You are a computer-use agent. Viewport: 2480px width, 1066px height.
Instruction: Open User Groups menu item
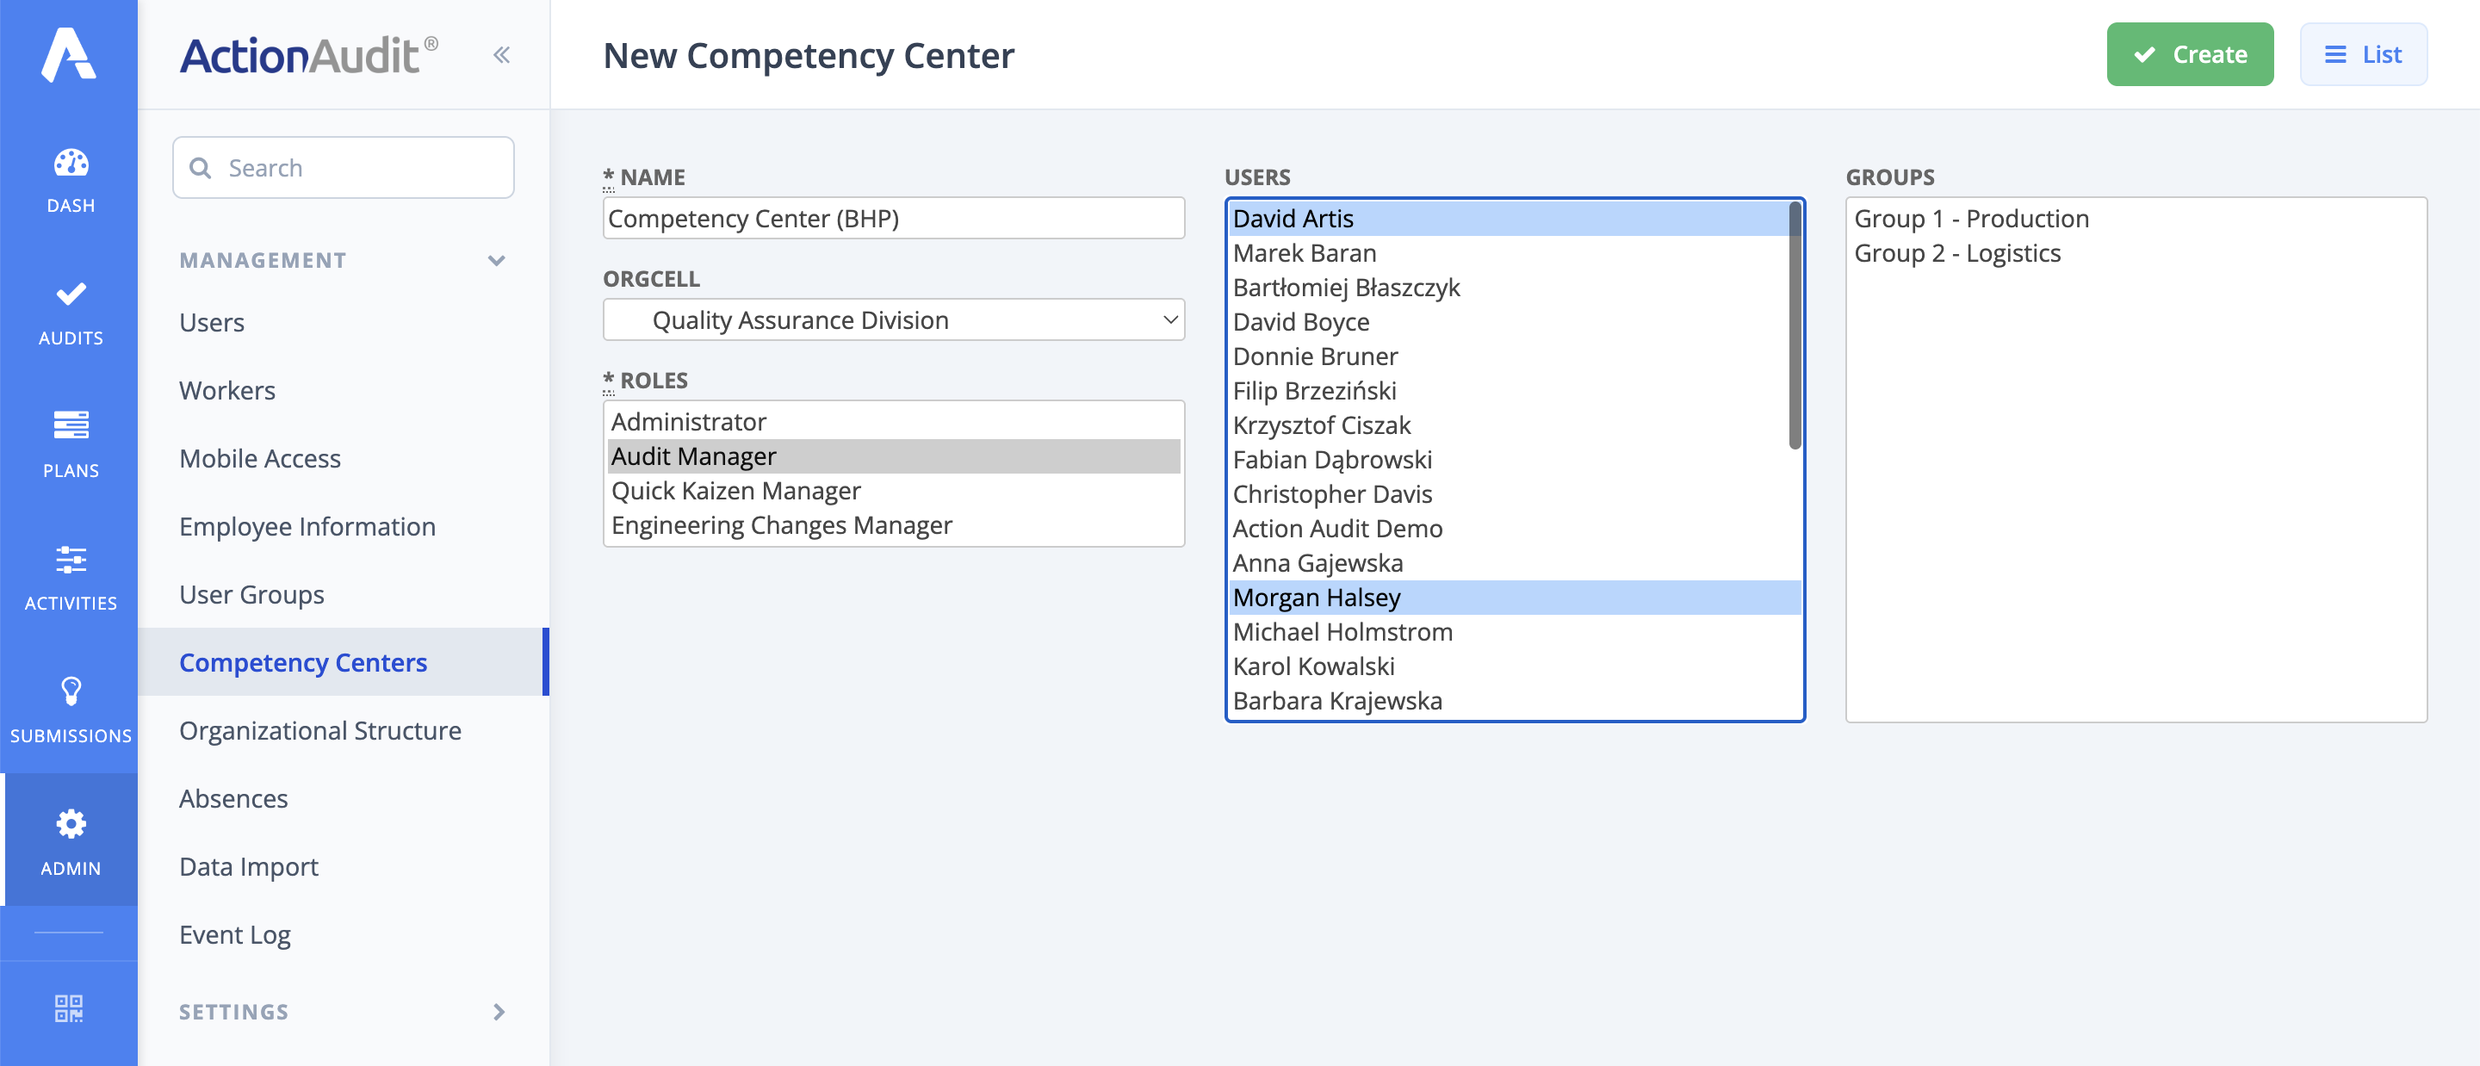pyautogui.click(x=251, y=594)
